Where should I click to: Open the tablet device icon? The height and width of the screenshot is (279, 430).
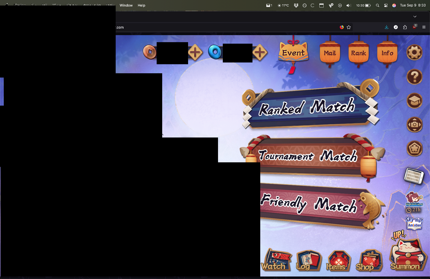[x=414, y=176]
